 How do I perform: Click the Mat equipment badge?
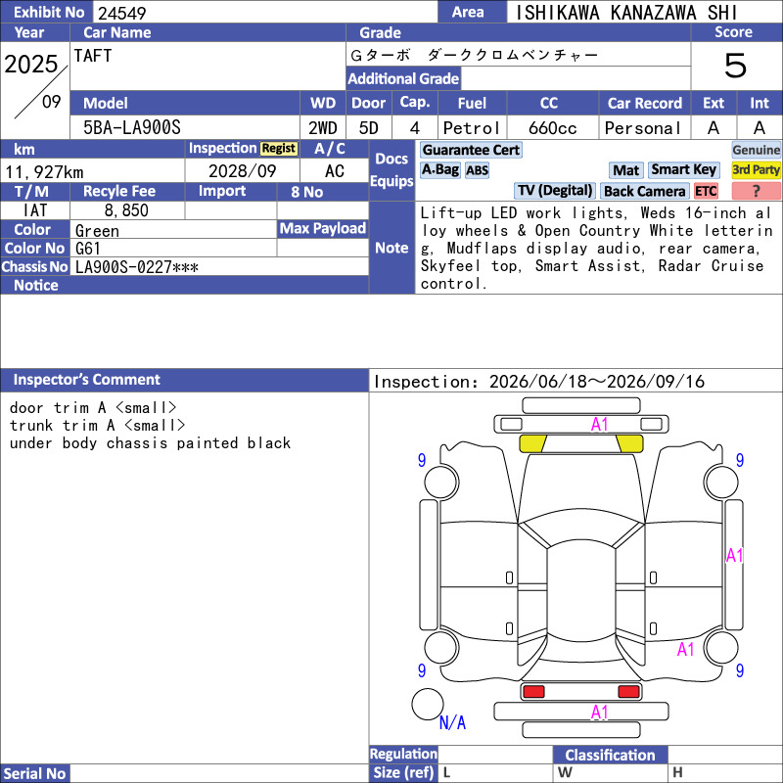[625, 170]
